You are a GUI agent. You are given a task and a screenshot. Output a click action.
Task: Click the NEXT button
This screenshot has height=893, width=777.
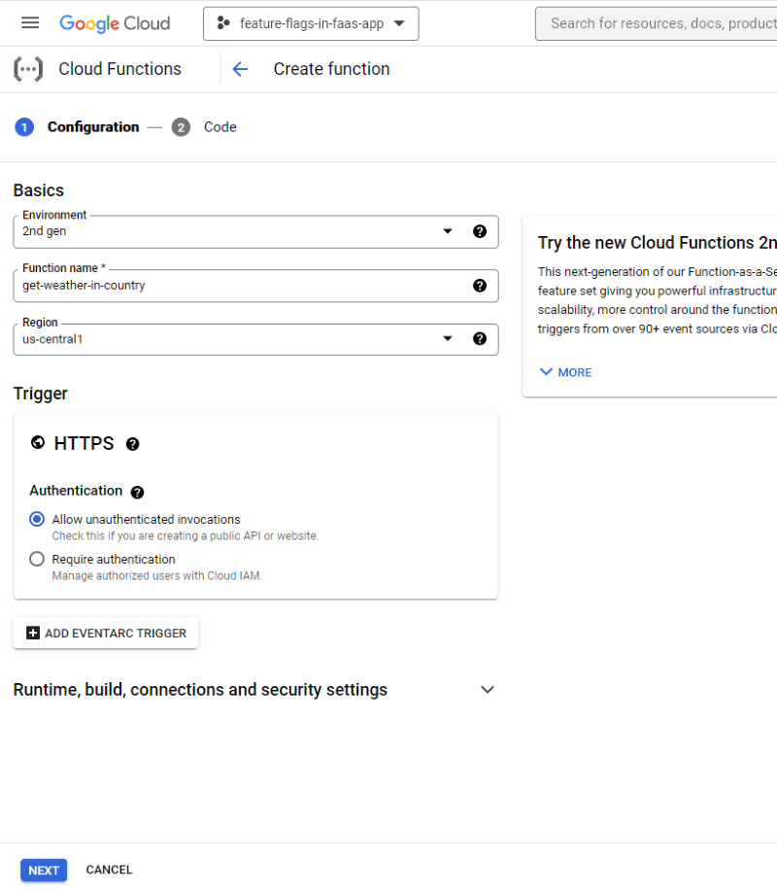coord(43,870)
